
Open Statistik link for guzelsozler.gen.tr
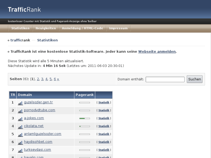click(x=104, y=102)
